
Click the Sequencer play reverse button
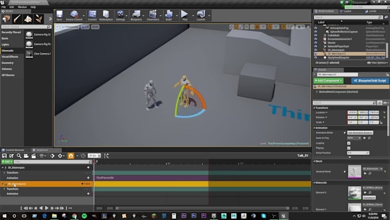click(41, 208)
